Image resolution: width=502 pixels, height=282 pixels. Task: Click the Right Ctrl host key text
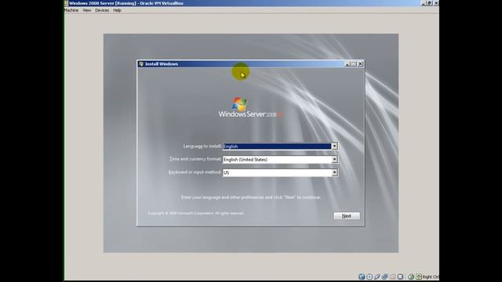[431, 277]
